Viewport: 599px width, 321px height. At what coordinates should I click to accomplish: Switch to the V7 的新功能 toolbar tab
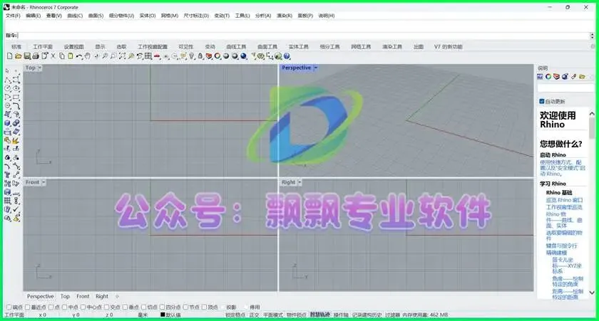tap(448, 46)
